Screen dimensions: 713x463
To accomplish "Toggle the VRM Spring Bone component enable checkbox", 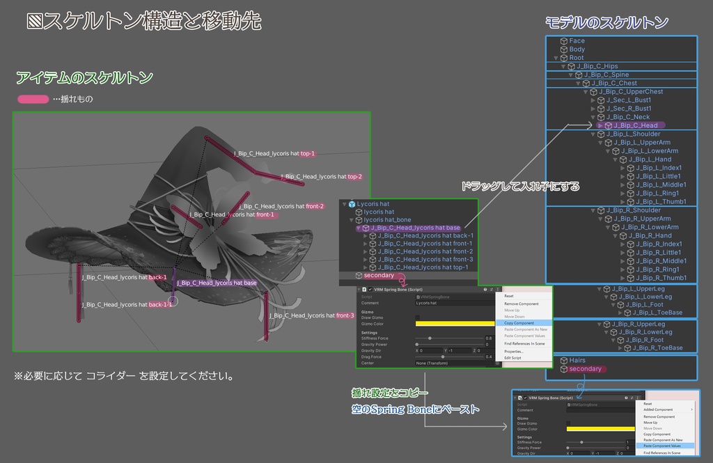I will coord(370,290).
